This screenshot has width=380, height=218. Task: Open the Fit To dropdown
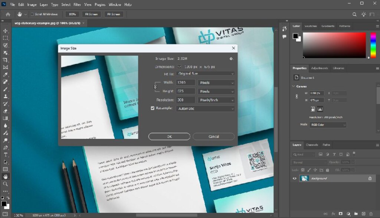click(205, 74)
